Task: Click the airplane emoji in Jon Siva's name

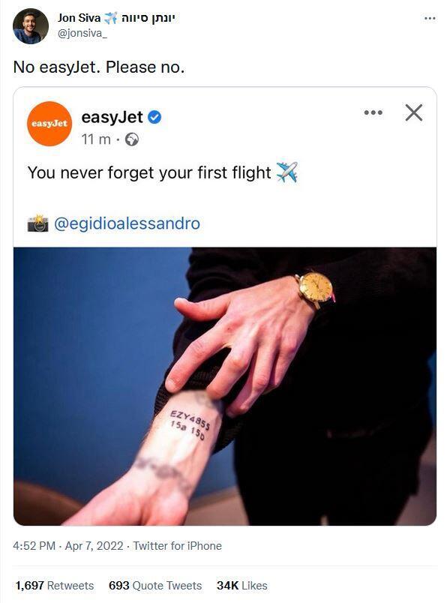Action: 111,18
